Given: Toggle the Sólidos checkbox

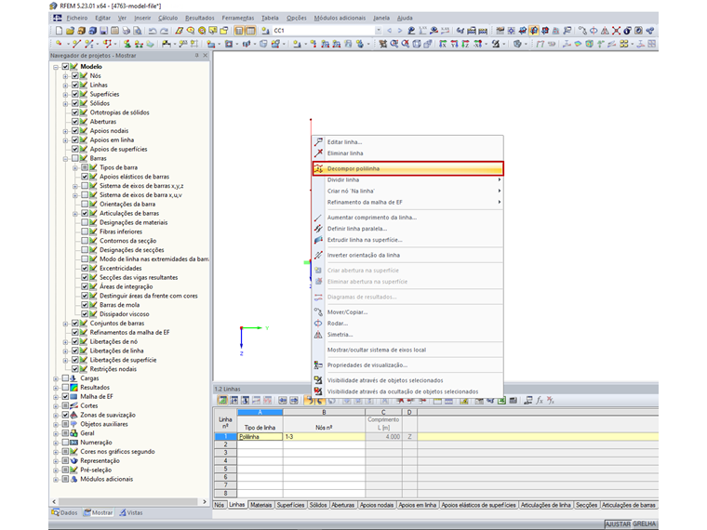Looking at the screenshot, I should pyautogui.click(x=75, y=103).
